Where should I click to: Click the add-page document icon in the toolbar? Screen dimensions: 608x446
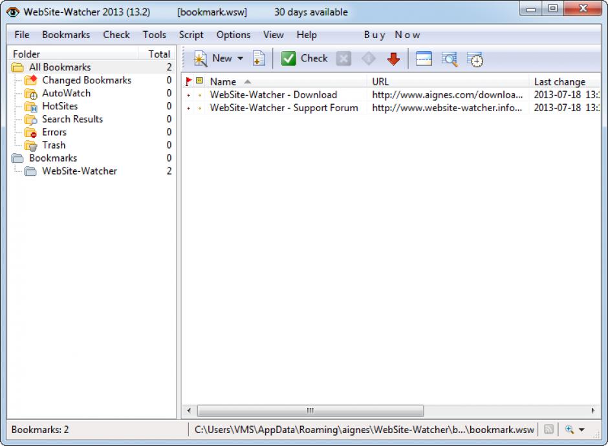259,59
